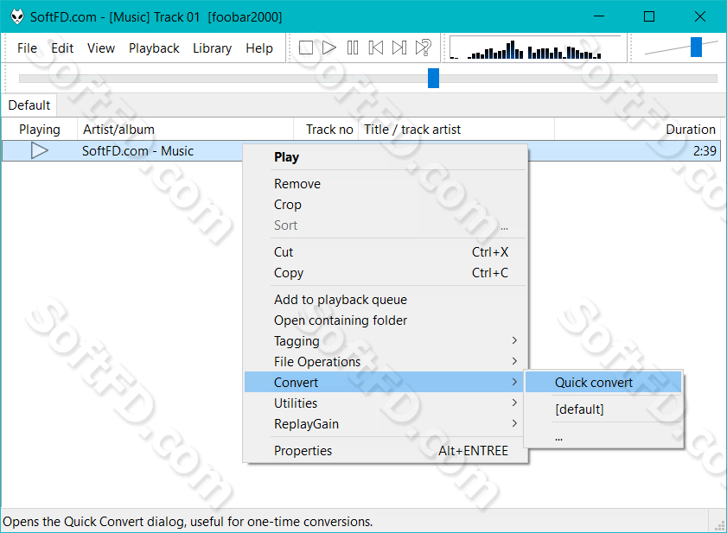Open the Library menu
Image resolution: width=727 pixels, height=533 pixels.
tap(212, 48)
